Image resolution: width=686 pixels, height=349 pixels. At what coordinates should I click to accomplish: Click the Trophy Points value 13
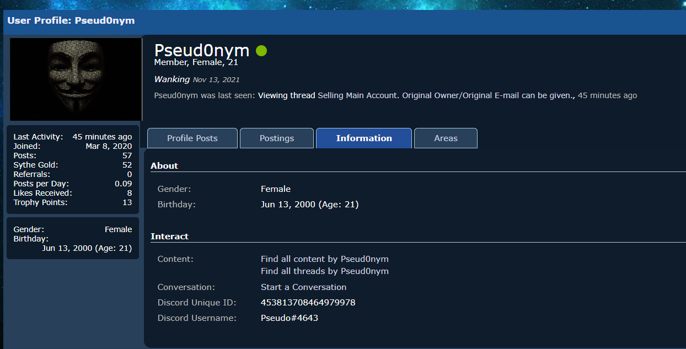[x=127, y=202]
